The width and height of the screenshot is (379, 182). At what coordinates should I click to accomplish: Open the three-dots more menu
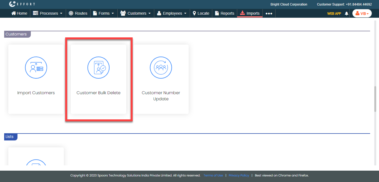[269, 13]
